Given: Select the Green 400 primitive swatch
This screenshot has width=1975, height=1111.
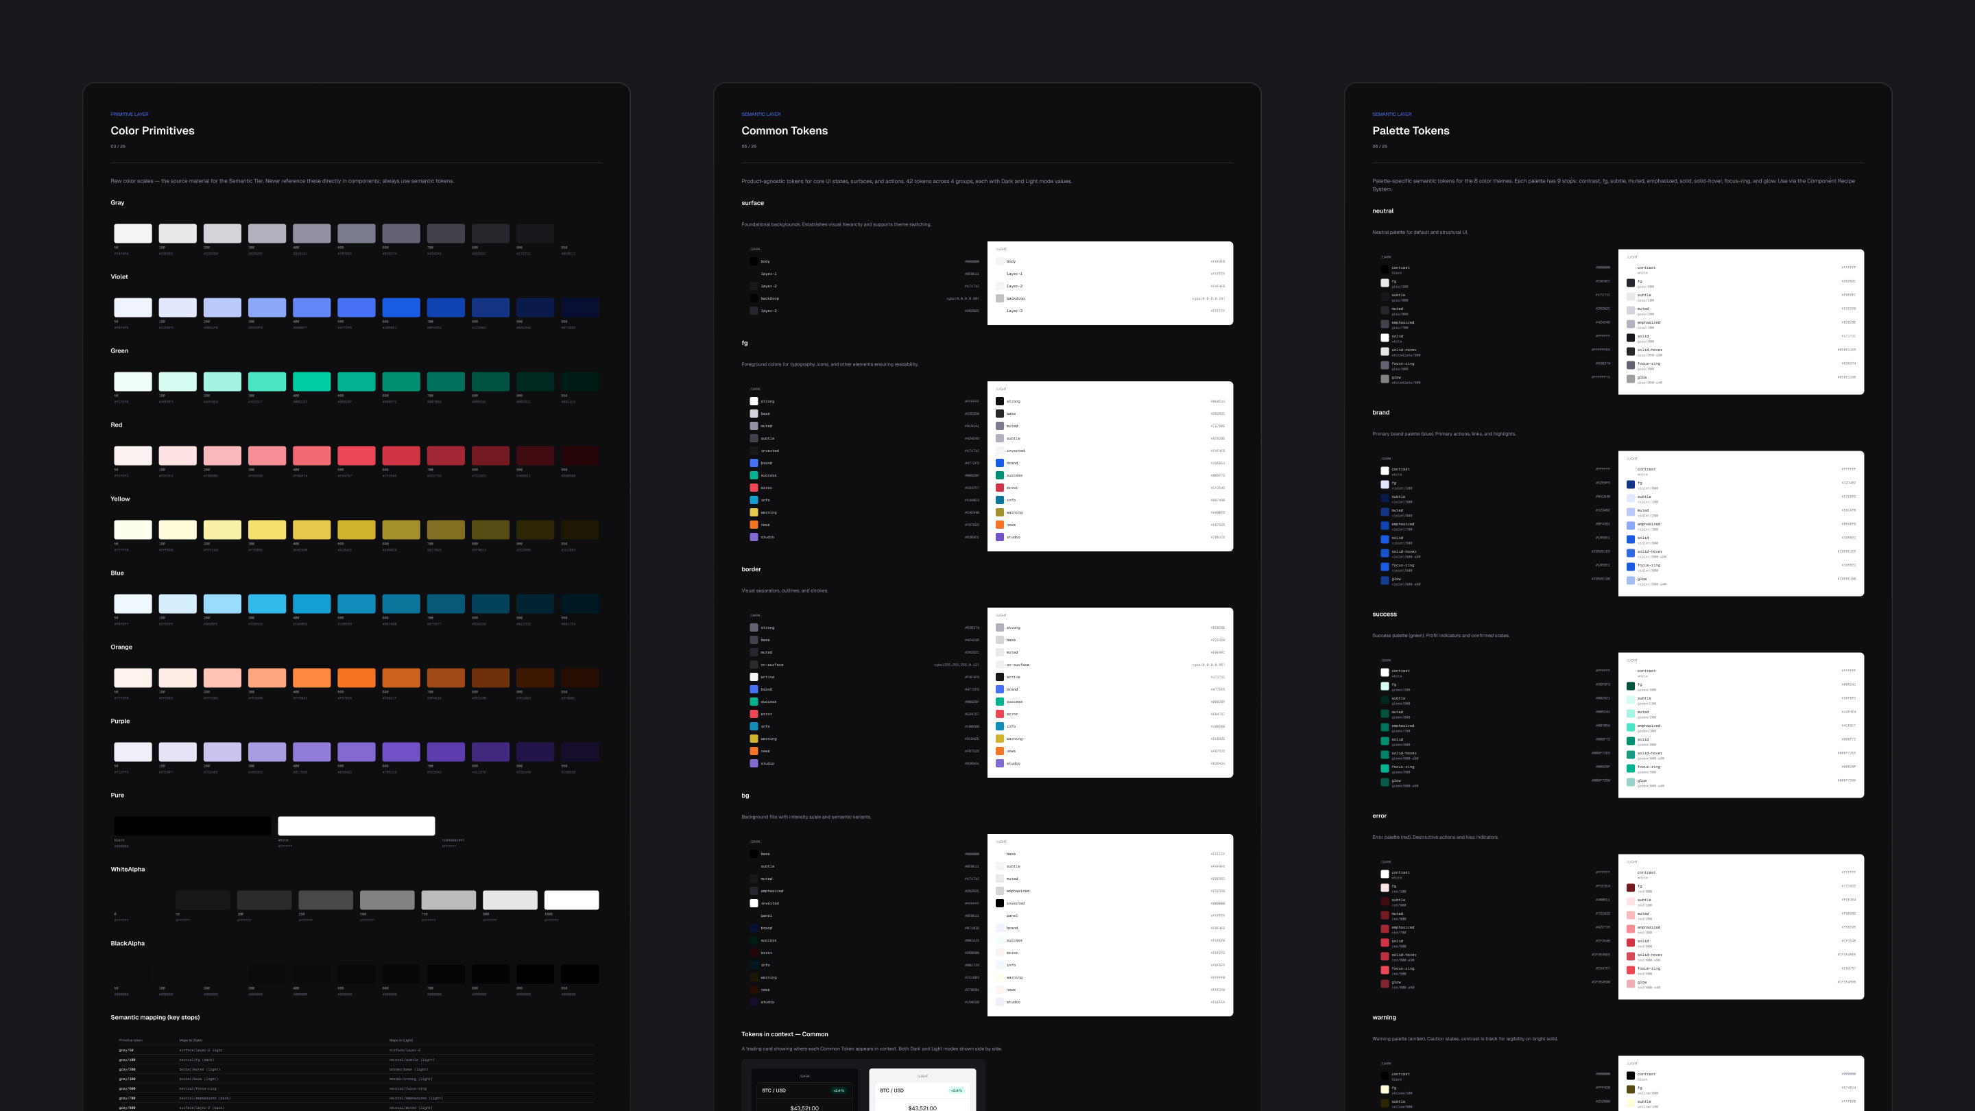Looking at the screenshot, I should click(311, 382).
